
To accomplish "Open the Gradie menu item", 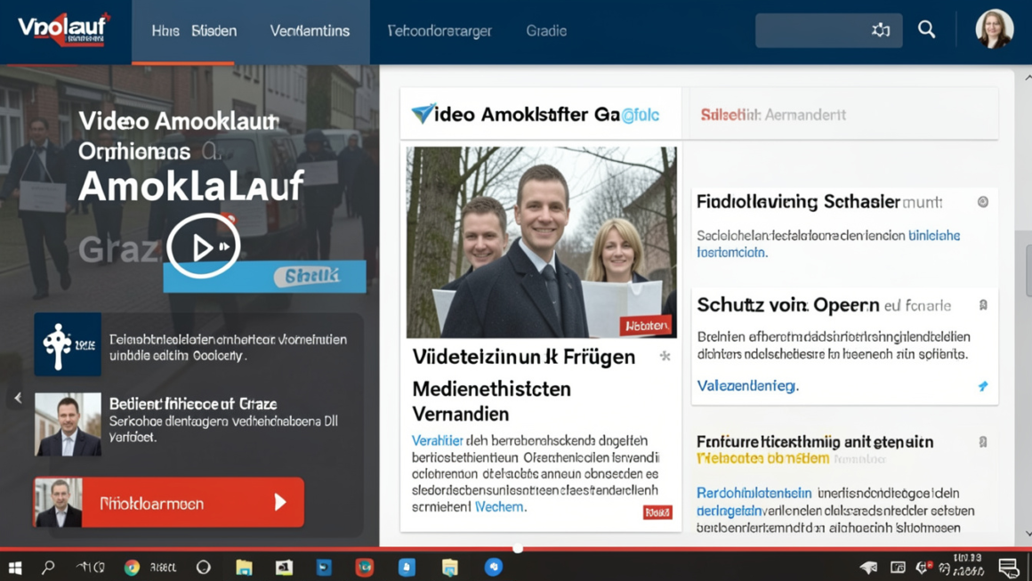I will click(546, 31).
